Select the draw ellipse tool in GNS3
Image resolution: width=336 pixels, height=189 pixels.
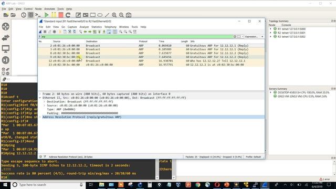point(100,15)
